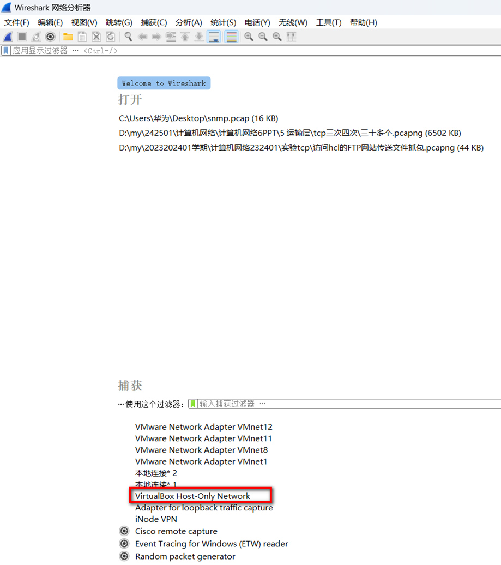501x565 pixels.
Task: Toggle packet list colorize icon
Action: coord(231,37)
